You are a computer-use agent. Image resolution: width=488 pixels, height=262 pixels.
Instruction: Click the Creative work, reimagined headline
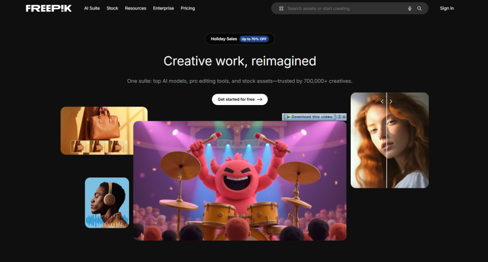click(240, 61)
